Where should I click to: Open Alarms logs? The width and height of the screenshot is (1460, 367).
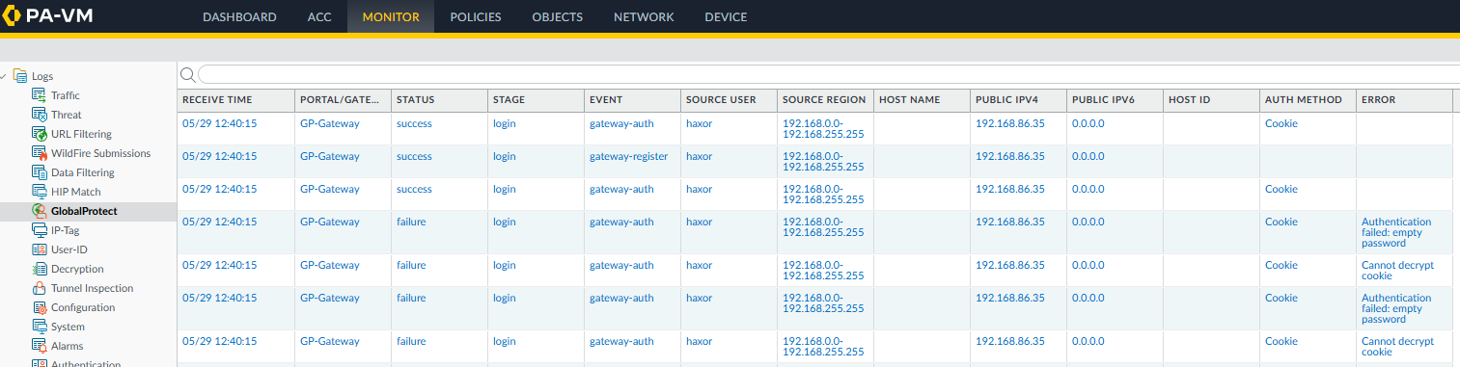pyautogui.click(x=68, y=346)
